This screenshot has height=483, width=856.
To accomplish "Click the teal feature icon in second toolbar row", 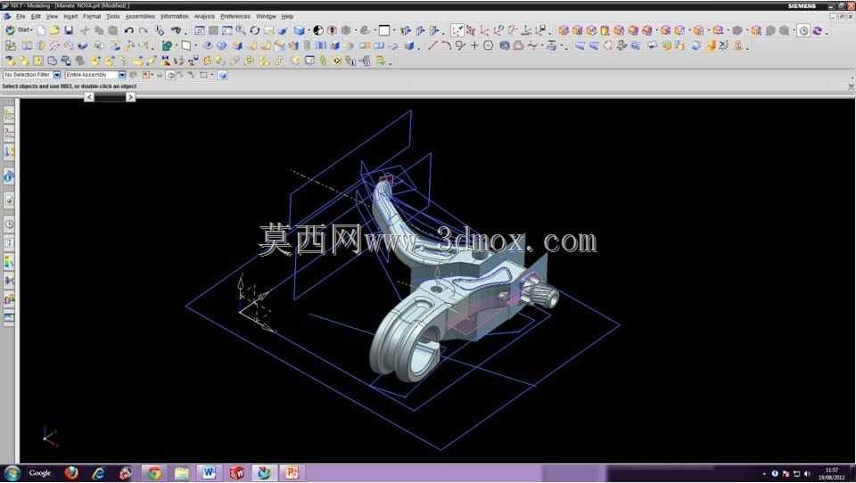I will (167, 45).
